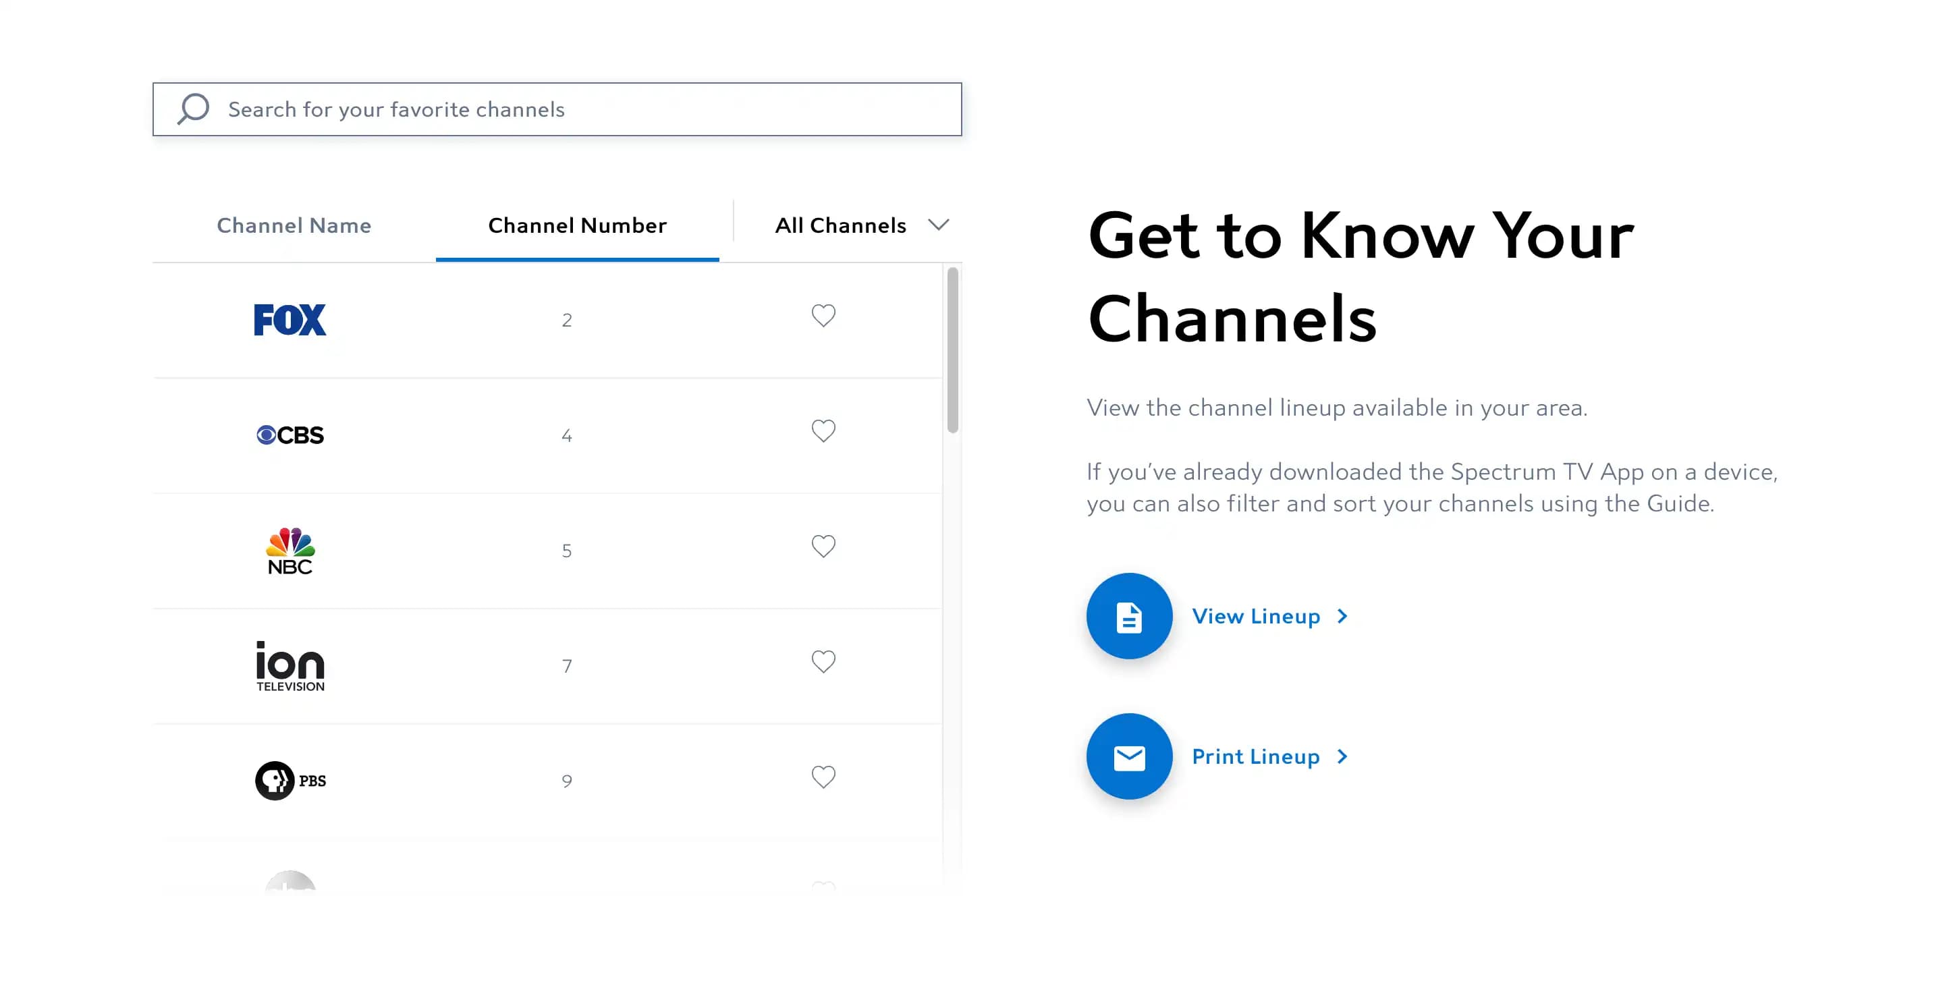1949x1004 pixels.
Task: Click the PBS channel logo
Action: (x=290, y=781)
